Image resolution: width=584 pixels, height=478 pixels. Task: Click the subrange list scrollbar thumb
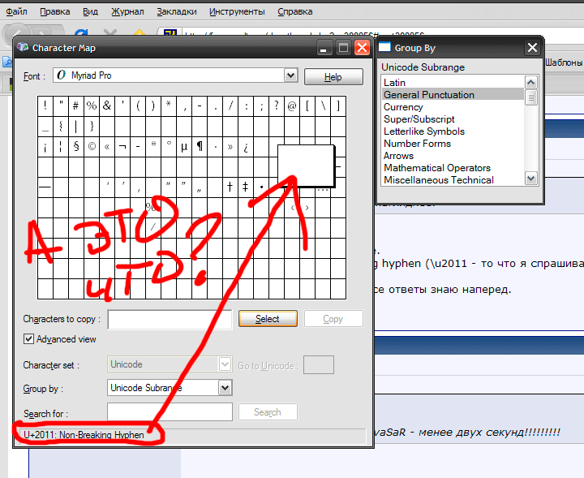click(530, 97)
